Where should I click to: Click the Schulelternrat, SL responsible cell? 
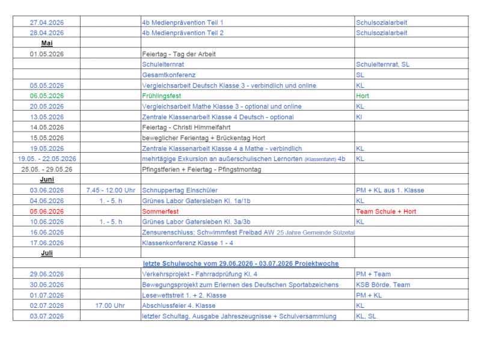pyautogui.click(x=383, y=64)
